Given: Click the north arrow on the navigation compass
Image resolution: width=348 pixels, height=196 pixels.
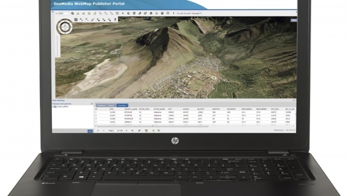Looking at the screenshot, I should [x=65, y=21].
